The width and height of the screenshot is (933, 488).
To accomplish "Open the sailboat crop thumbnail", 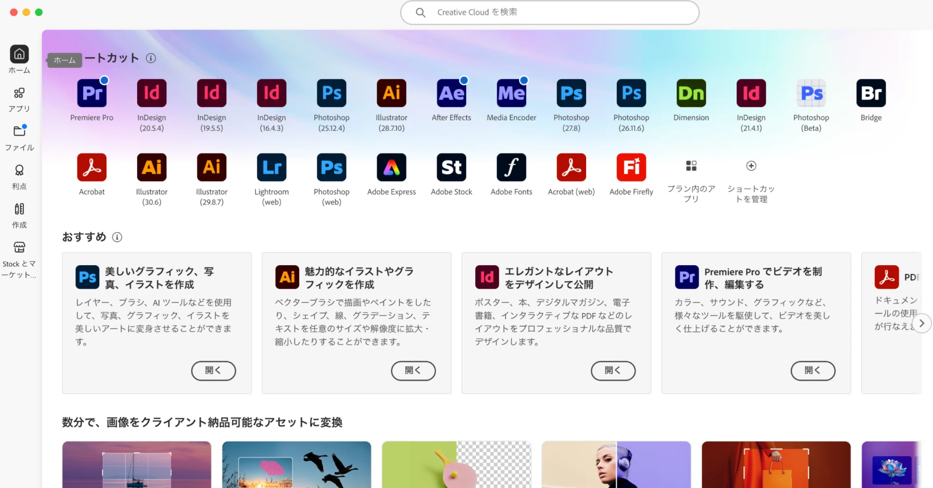I will [137, 465].
